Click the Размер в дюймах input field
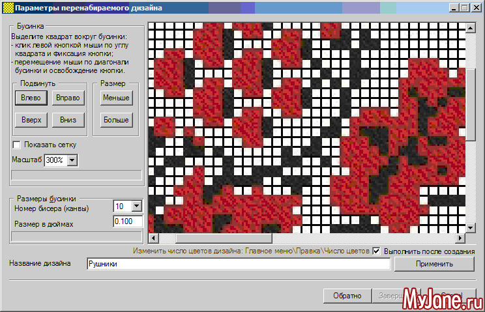485x312 pixels. [x=127, y=222]
